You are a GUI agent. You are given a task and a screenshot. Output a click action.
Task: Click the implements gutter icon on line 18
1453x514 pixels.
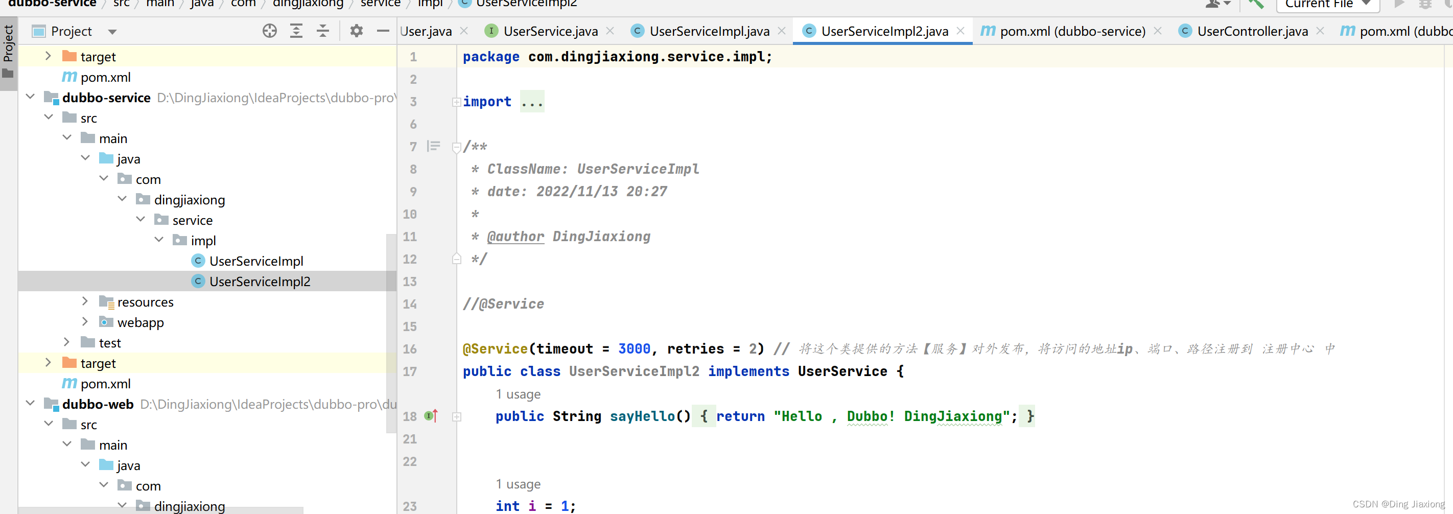click(432, 416)
